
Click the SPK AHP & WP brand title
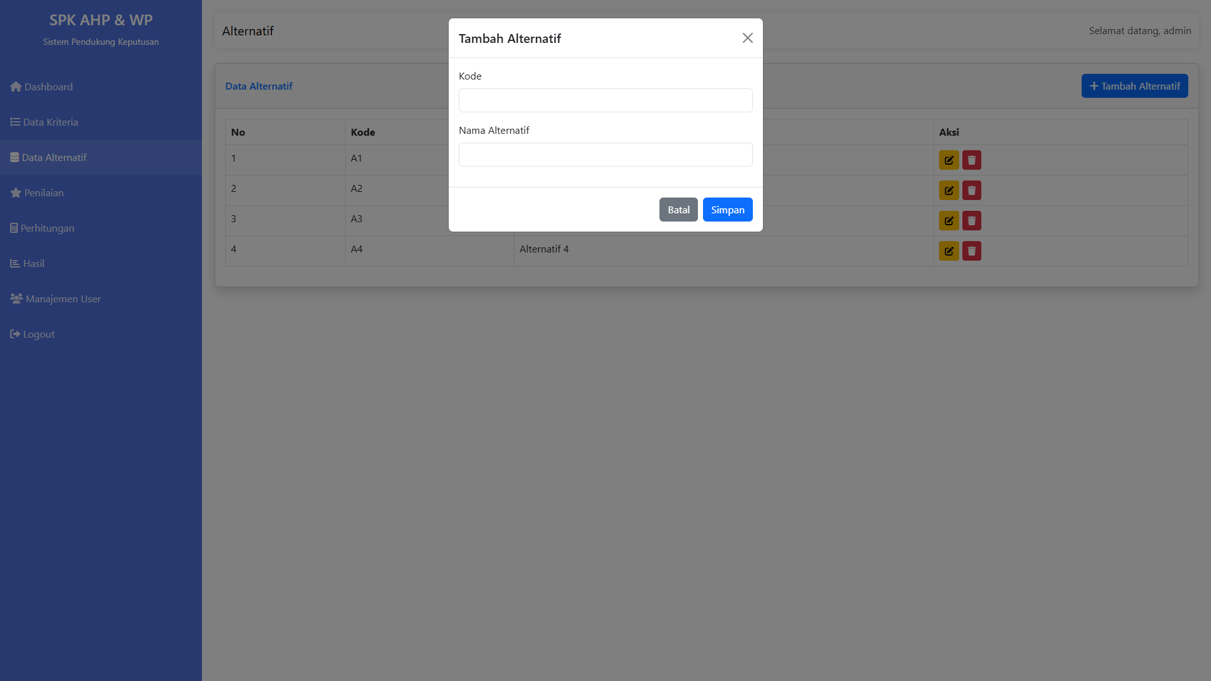pos(101,20)
